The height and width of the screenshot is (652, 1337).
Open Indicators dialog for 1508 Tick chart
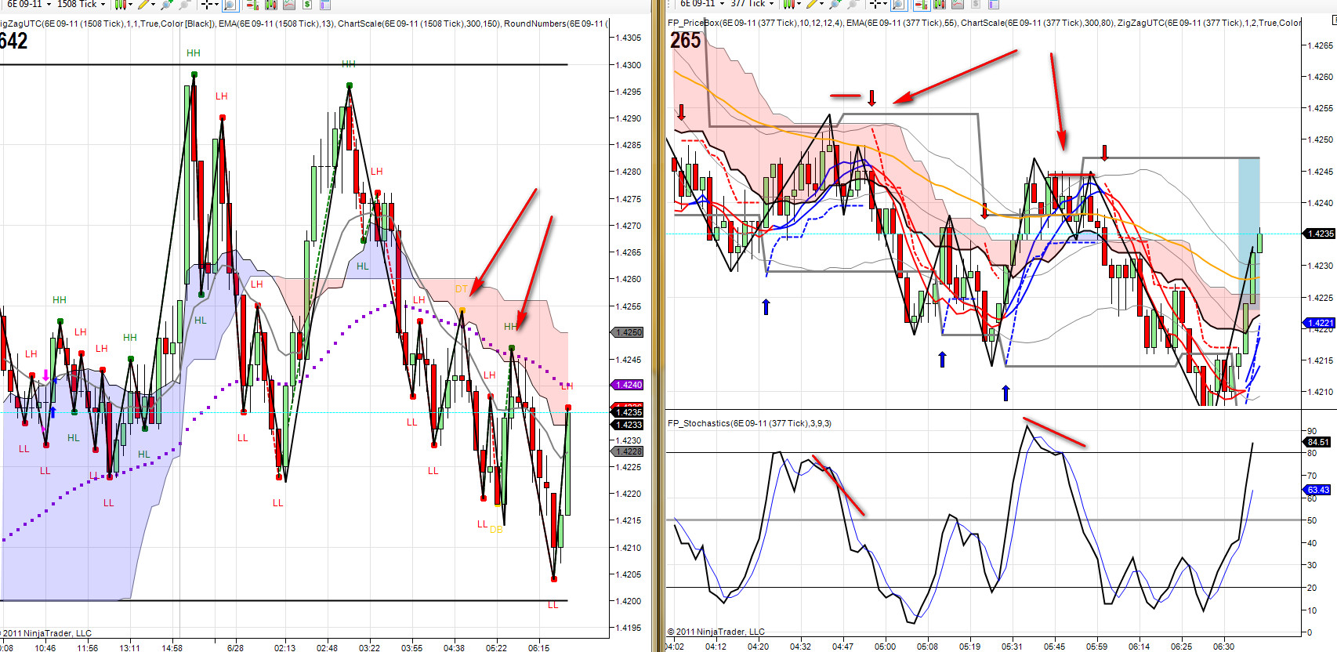pos(271,5)
